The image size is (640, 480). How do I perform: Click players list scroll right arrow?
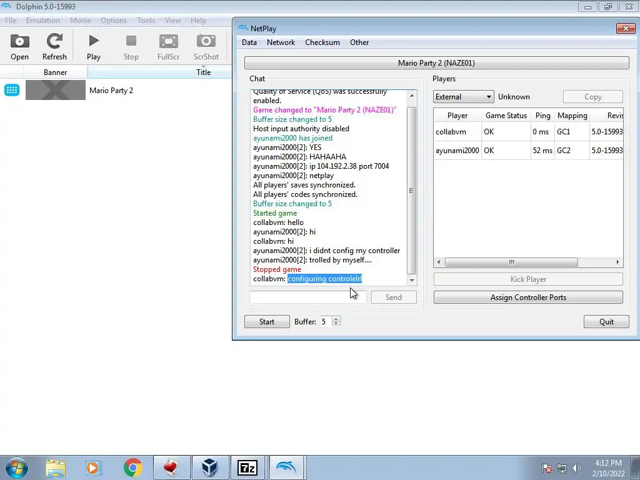tap(618, 262)
